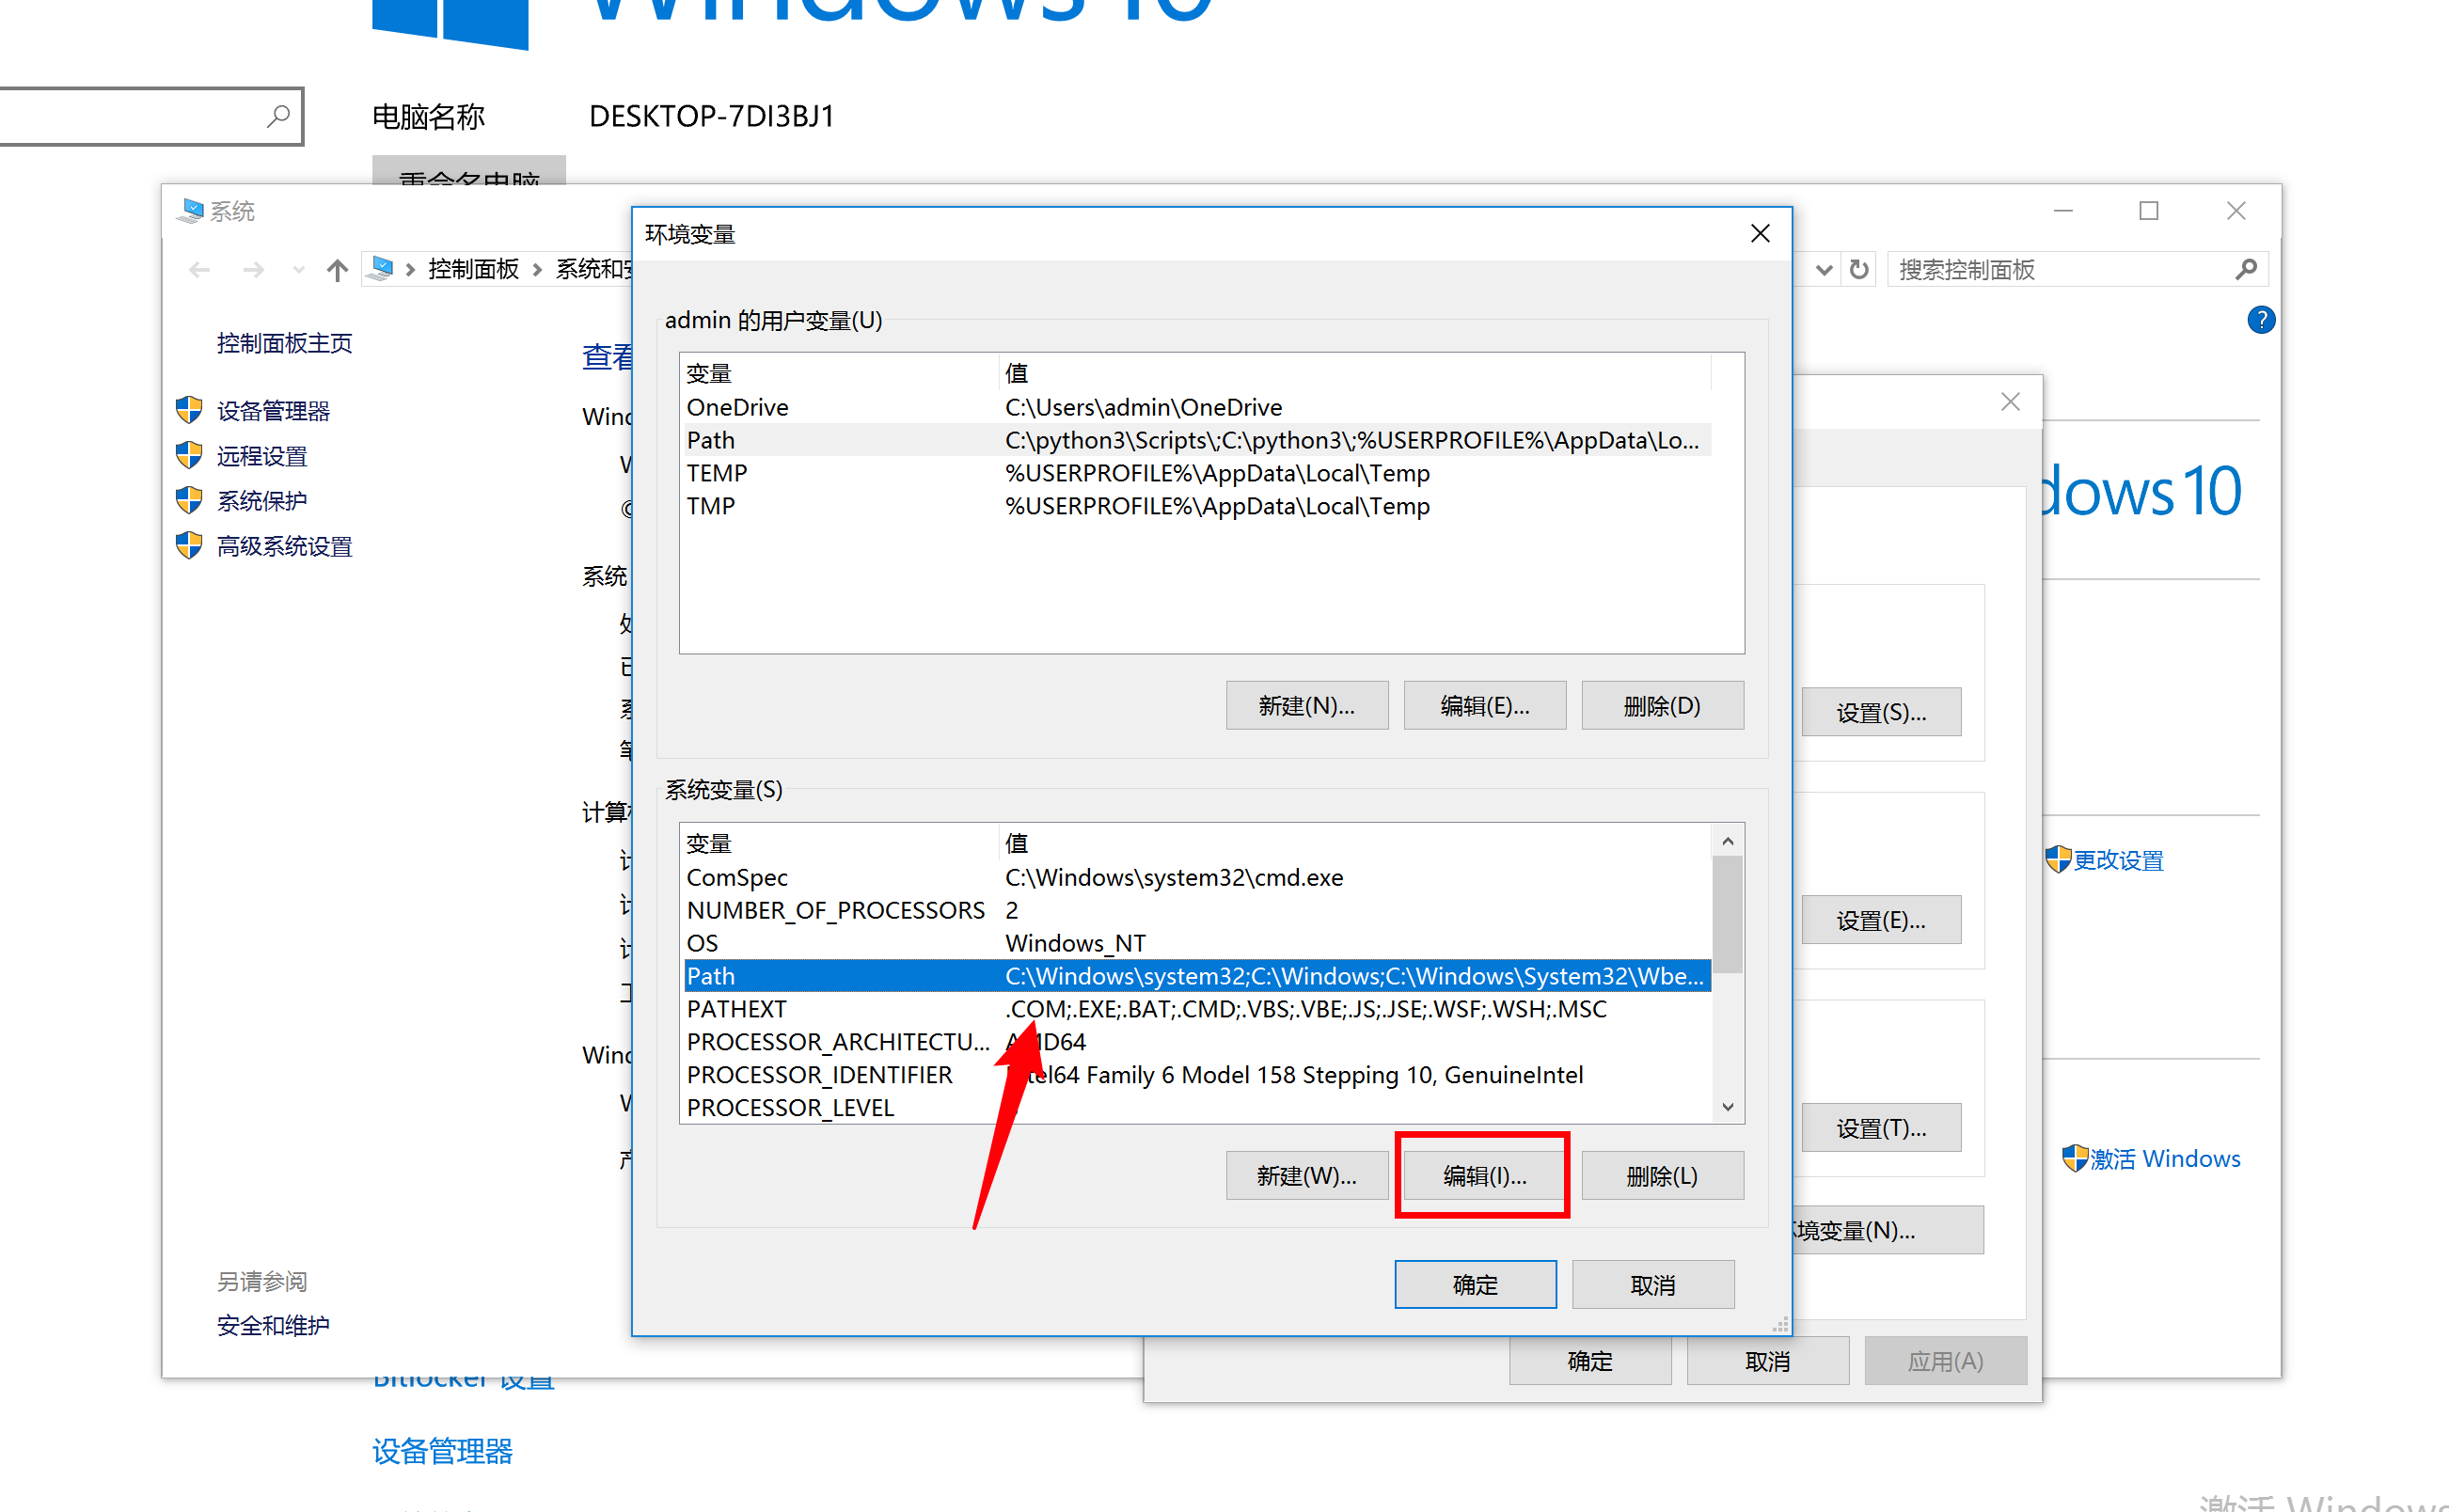Click 新建(N)... button under user variables
Viewport: 2449px width, 1512px height.
click(x=1306, y=705)
